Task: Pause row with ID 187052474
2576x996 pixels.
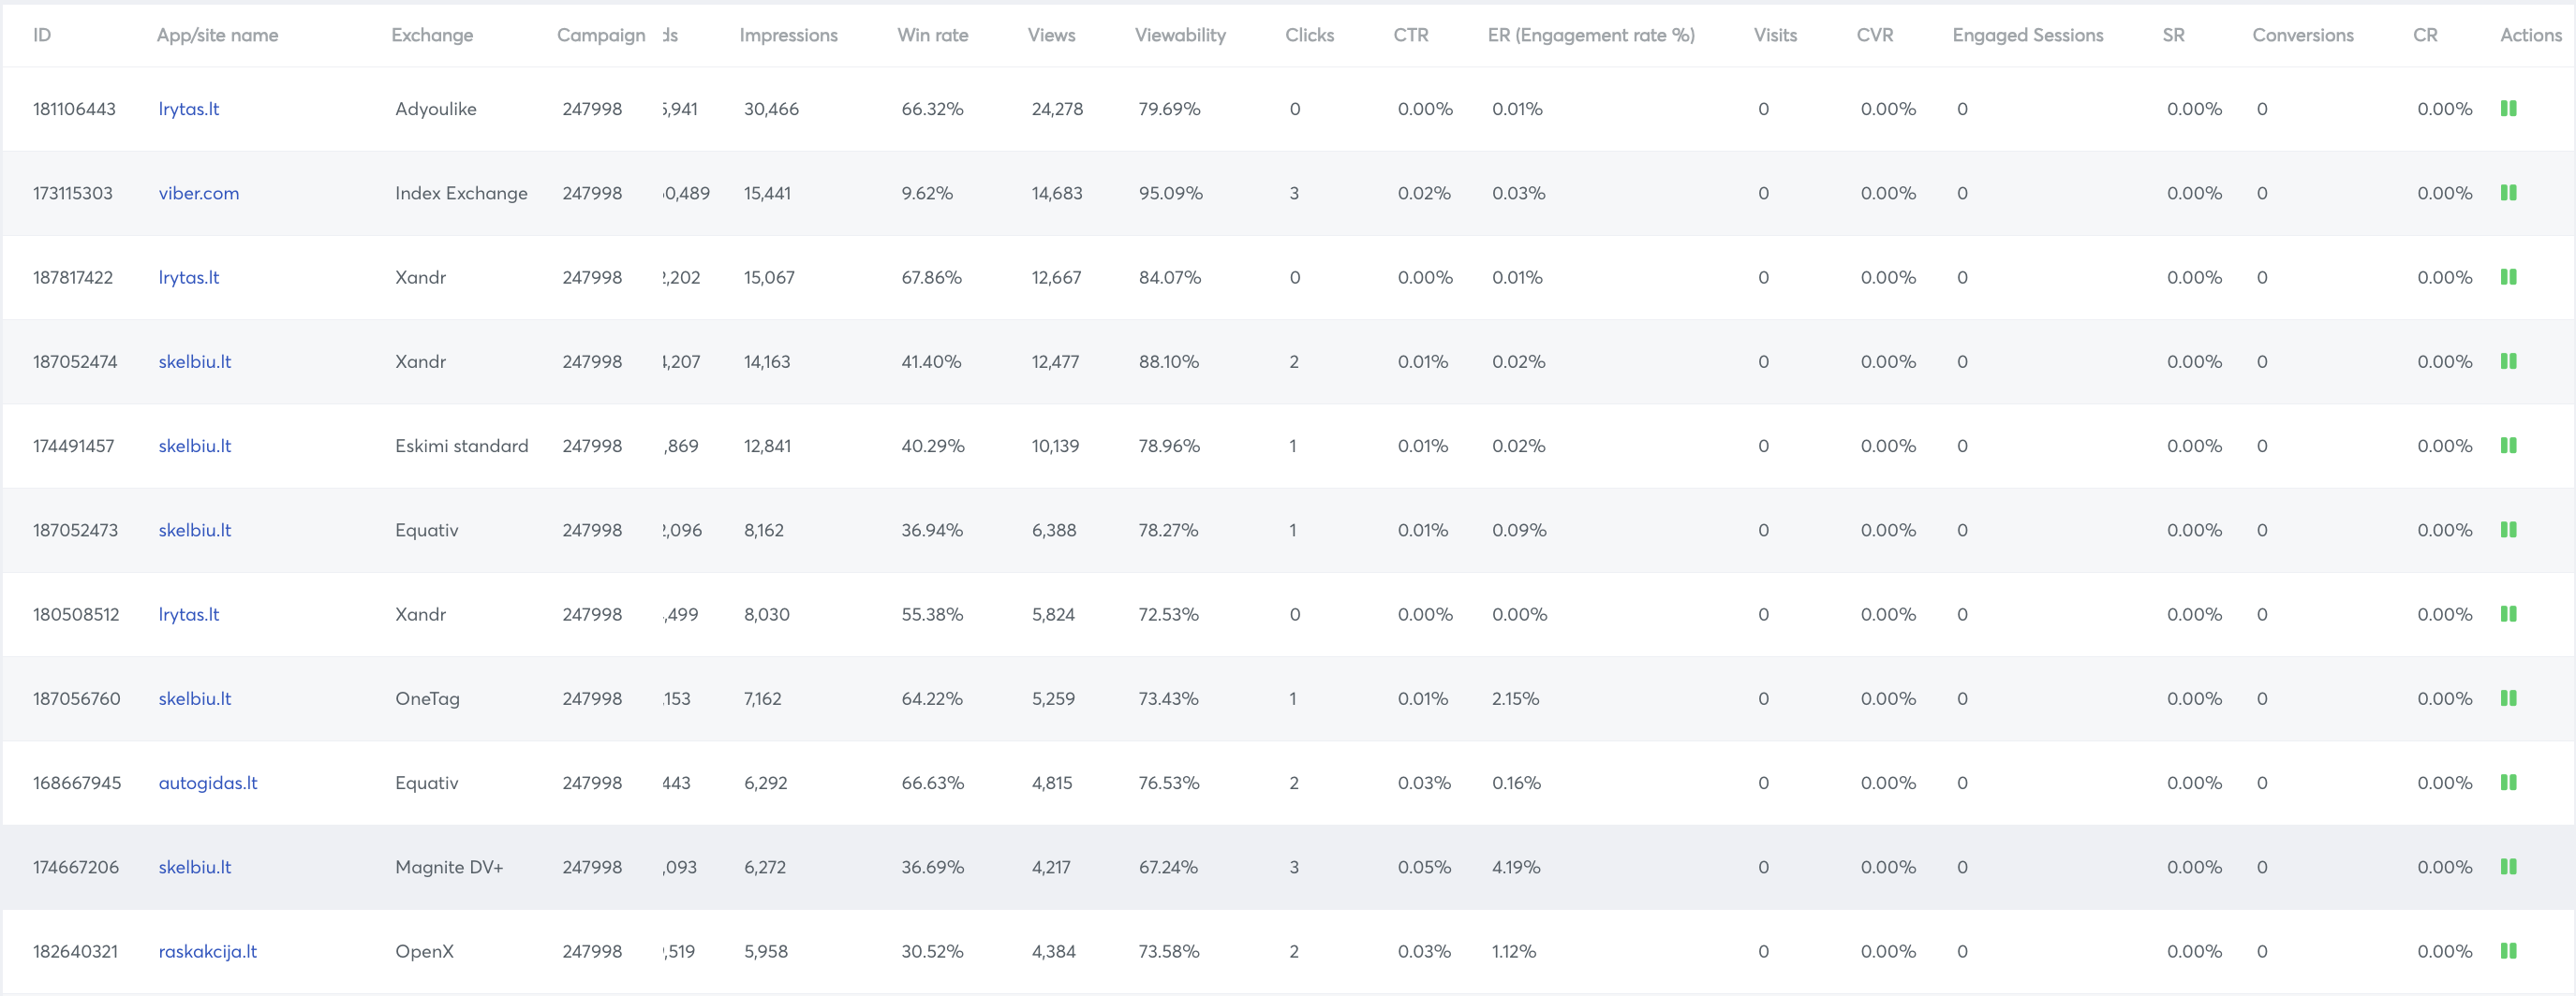Action: [x=2508, y=361]
